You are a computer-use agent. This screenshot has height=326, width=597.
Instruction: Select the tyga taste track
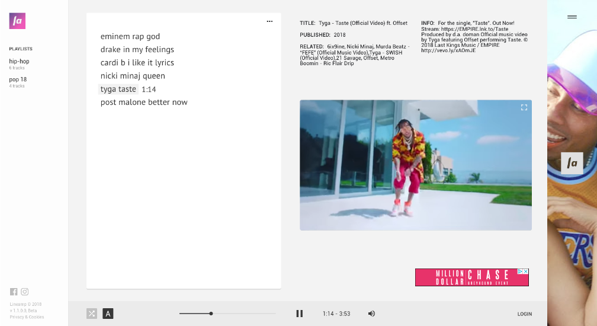118,89
